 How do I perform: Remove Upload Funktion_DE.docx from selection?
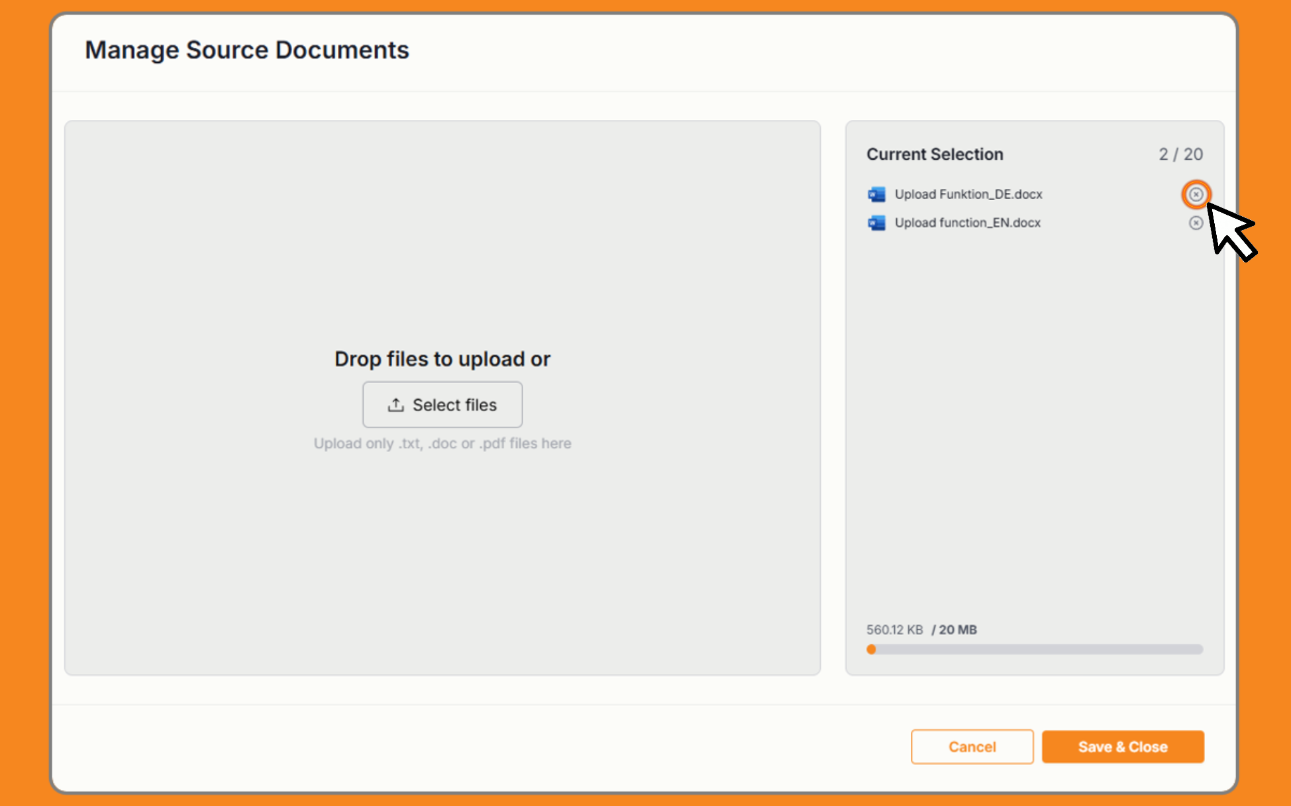point(1196,194)
